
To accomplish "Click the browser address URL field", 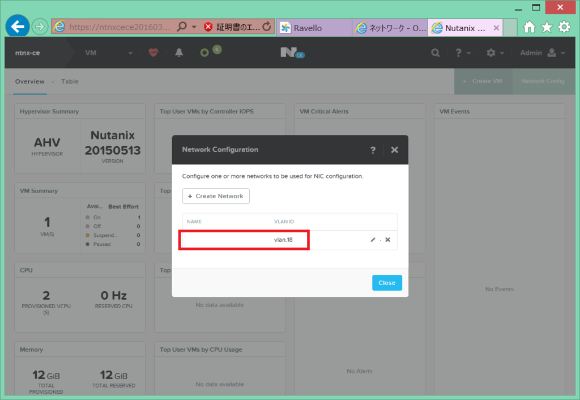I will click(x=120, y=27).
